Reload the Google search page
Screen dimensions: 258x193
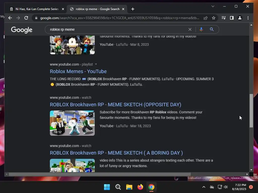tap(26, 18)
